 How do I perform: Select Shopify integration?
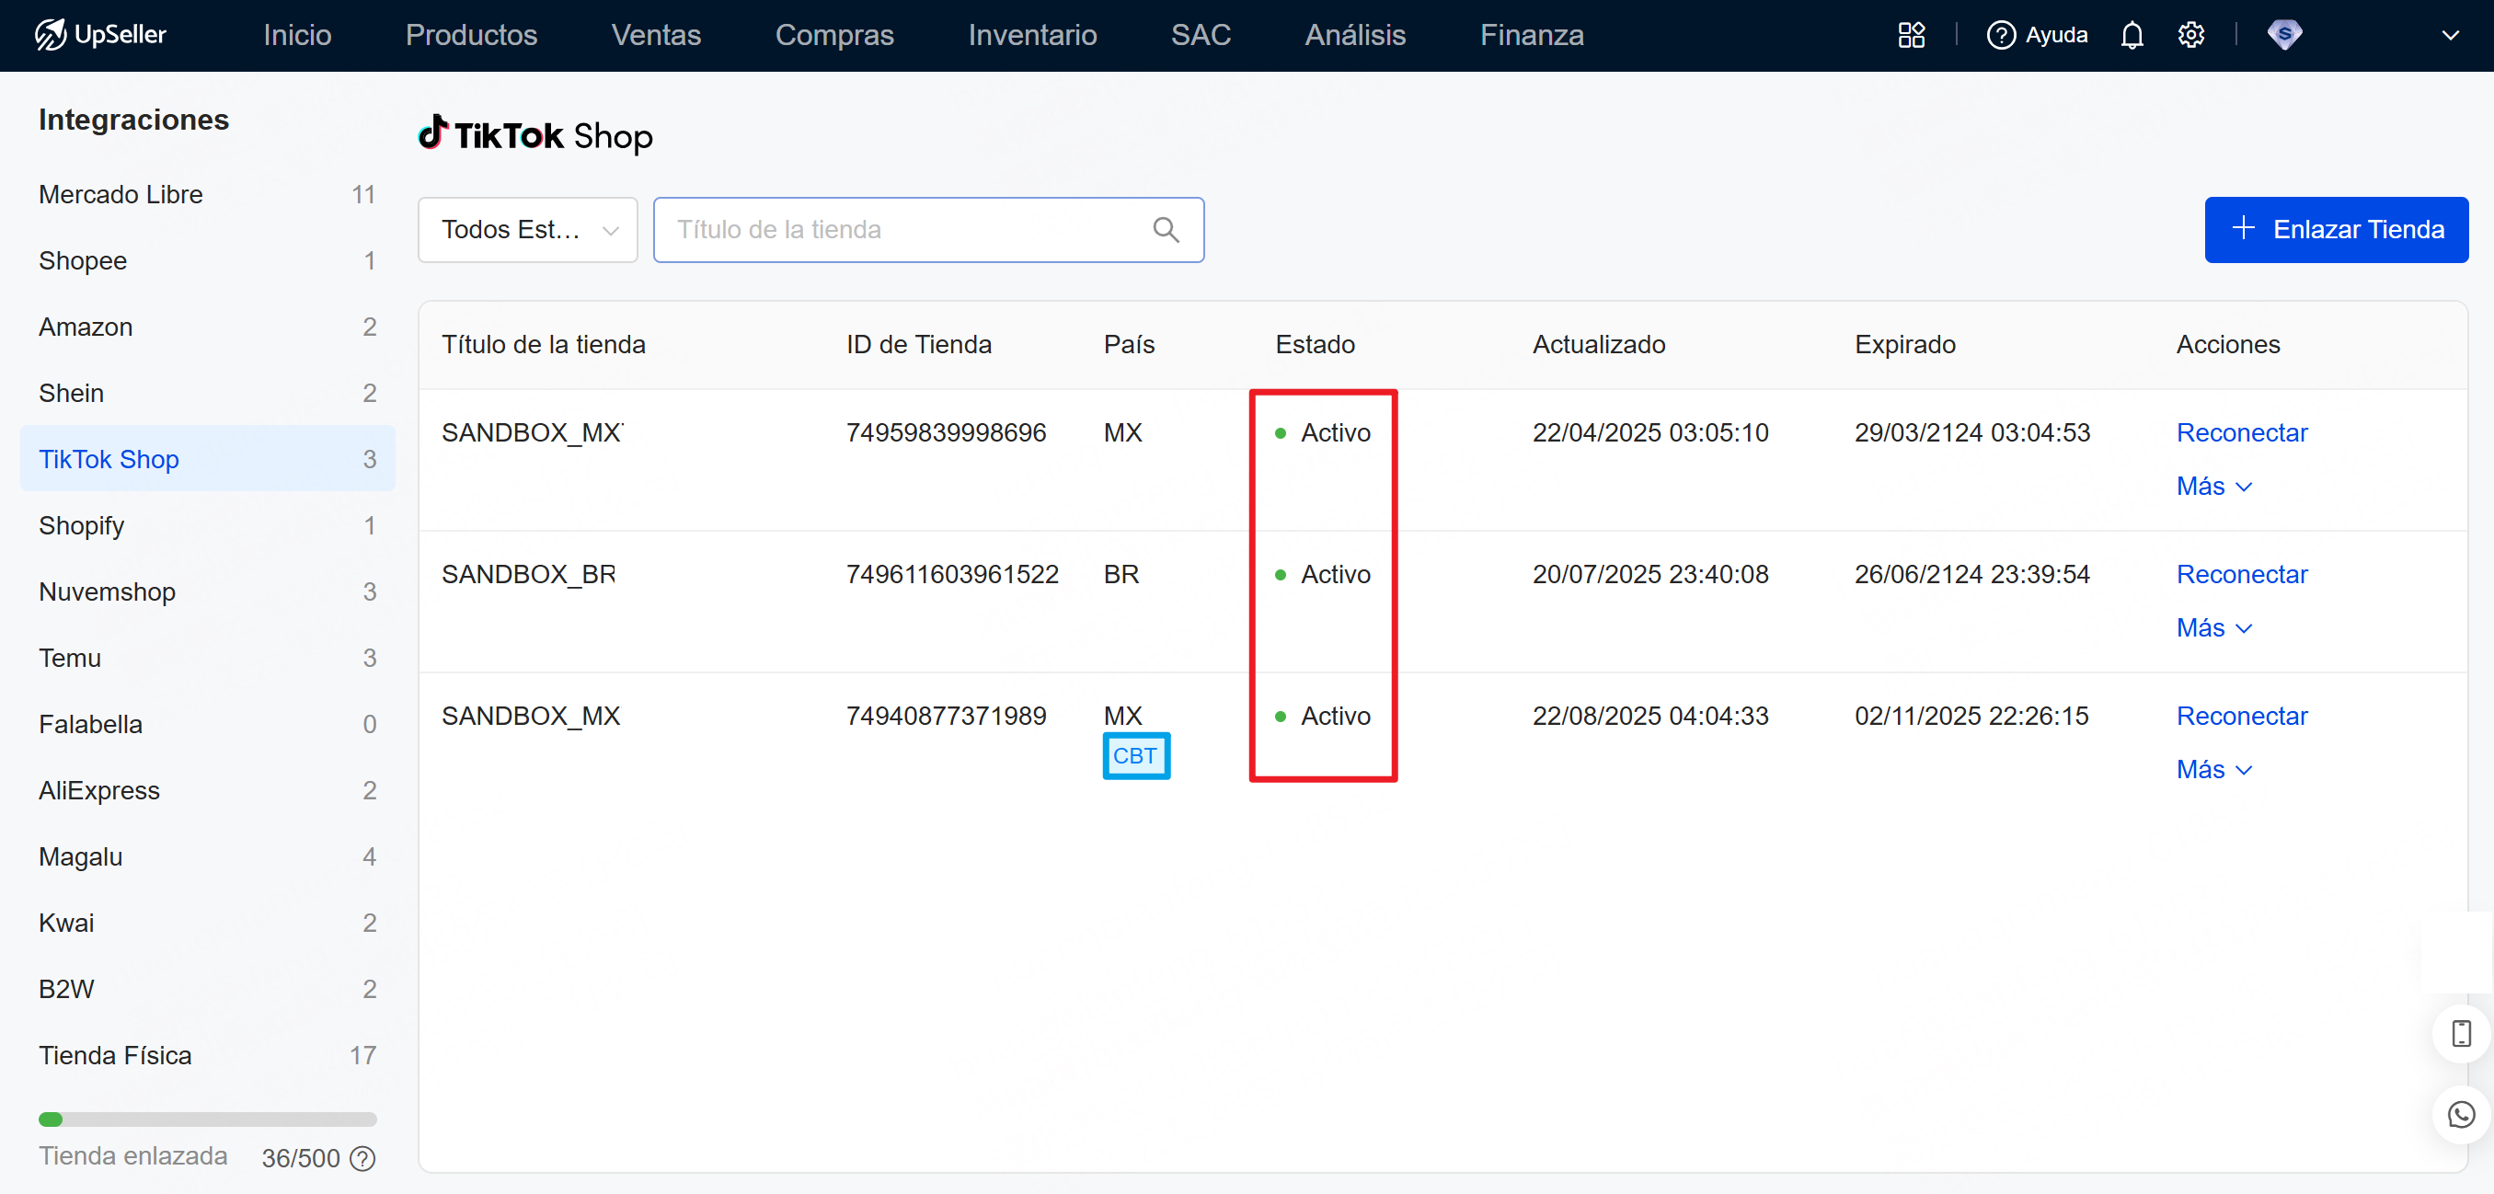pos(207,526)
